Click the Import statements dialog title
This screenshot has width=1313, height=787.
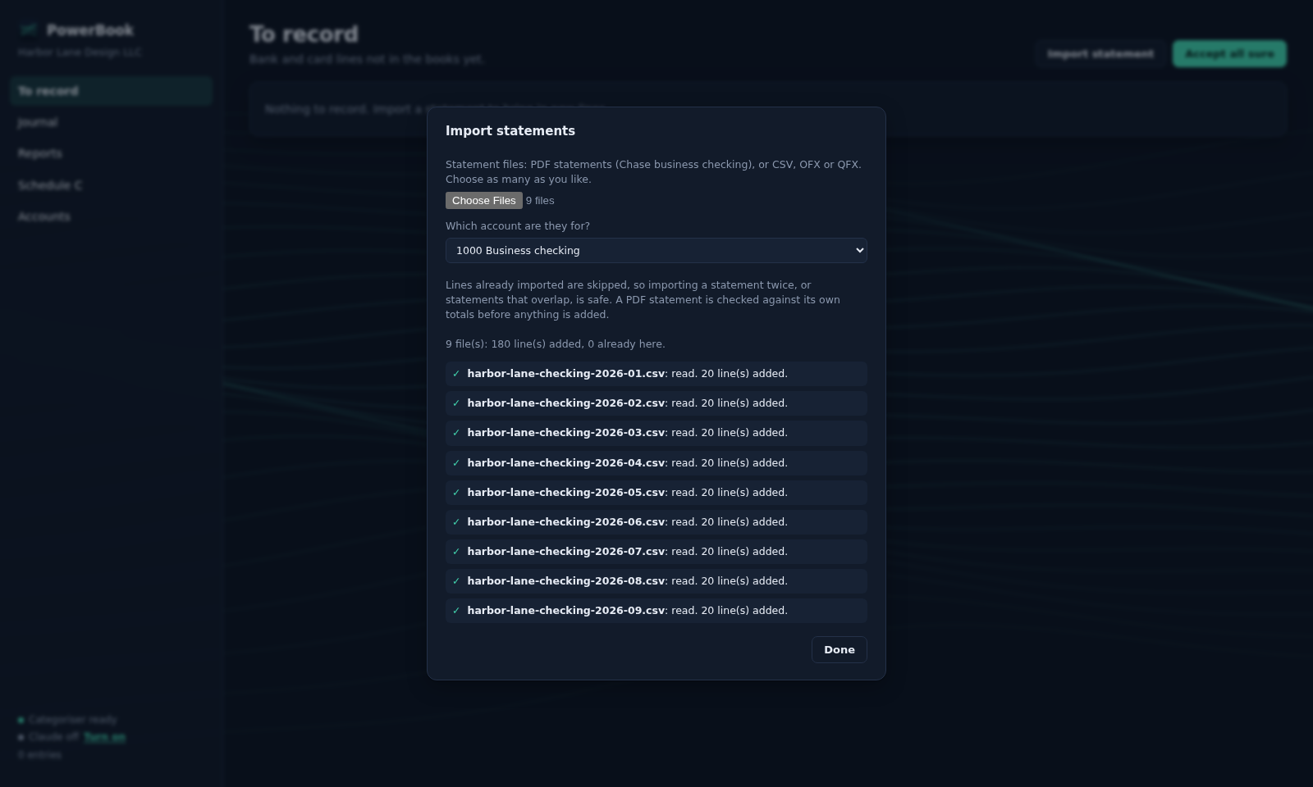510,131
